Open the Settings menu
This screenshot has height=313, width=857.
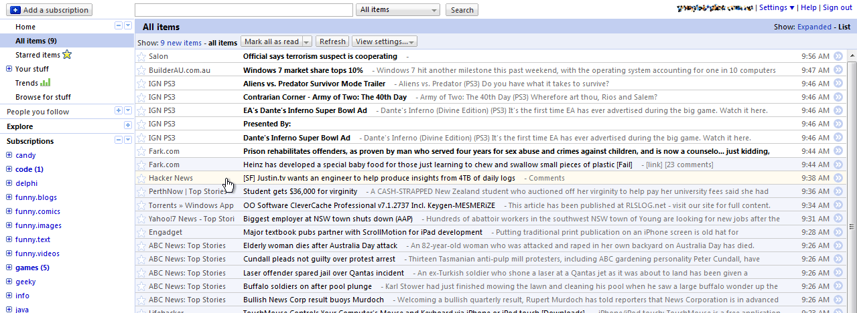pos(777,7)
